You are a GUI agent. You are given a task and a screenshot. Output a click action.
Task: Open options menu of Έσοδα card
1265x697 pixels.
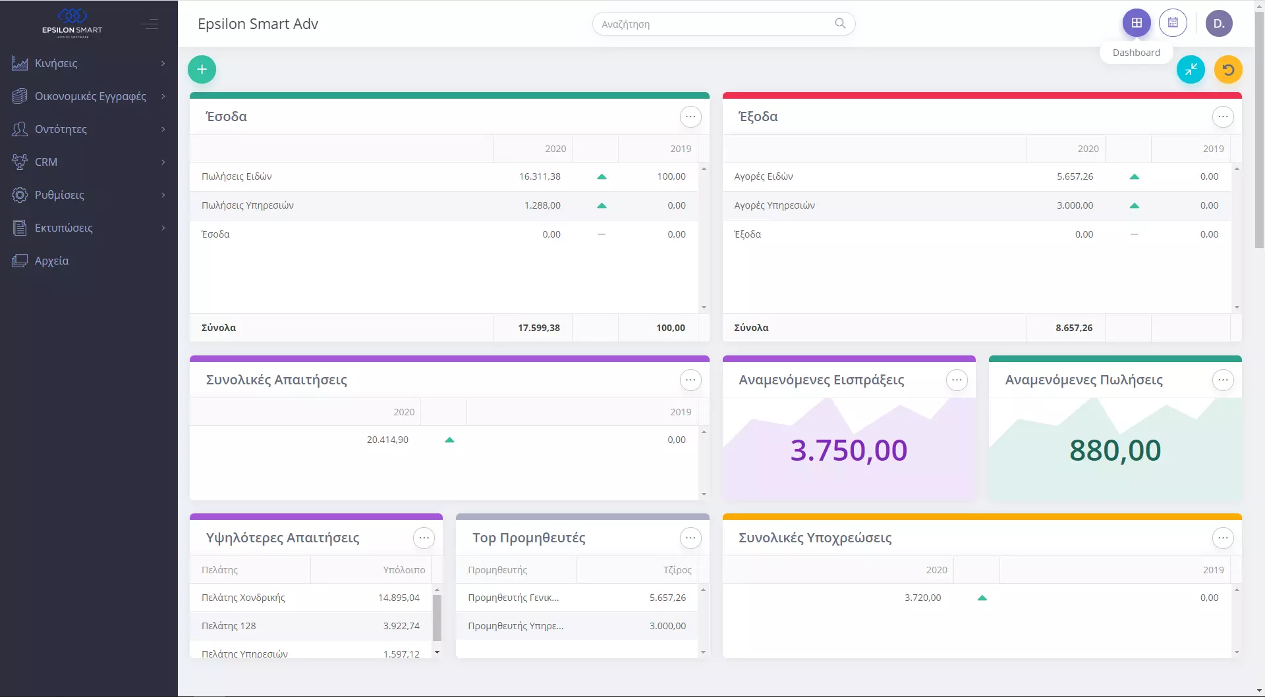click(x=690, y=116)
